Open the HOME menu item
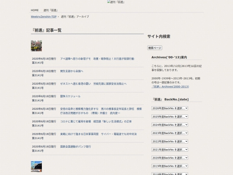The height and width of the screenshot is (175, 233). point(35,10)
